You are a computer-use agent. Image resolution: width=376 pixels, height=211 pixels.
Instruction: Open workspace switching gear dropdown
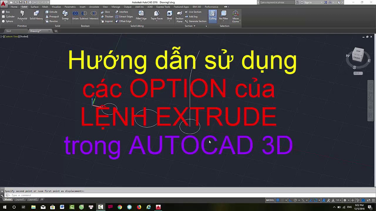point(349,200)
